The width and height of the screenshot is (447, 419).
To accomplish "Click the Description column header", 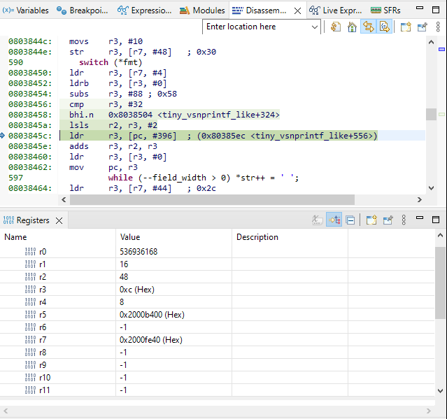I will coord(257,237).
